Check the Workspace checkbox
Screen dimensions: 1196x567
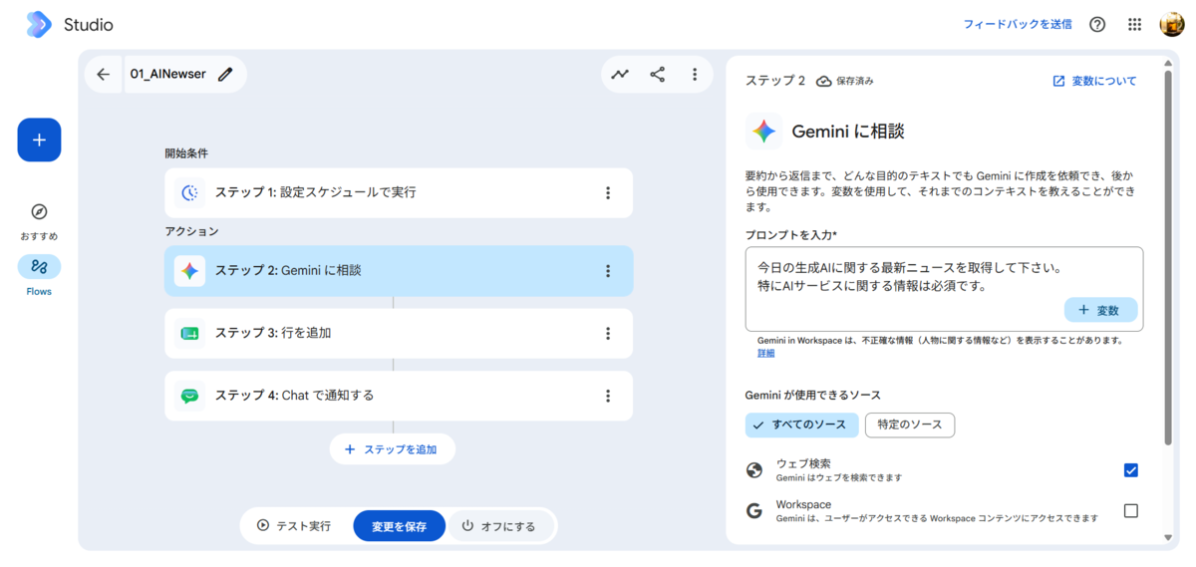pos(1130,511)
